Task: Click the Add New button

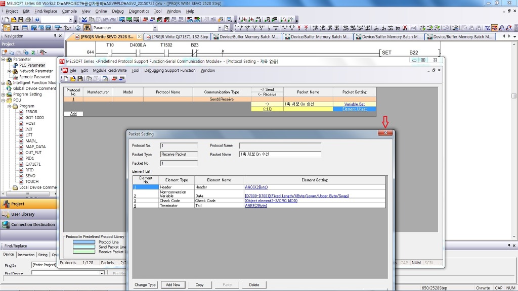Action: [173, 285]
